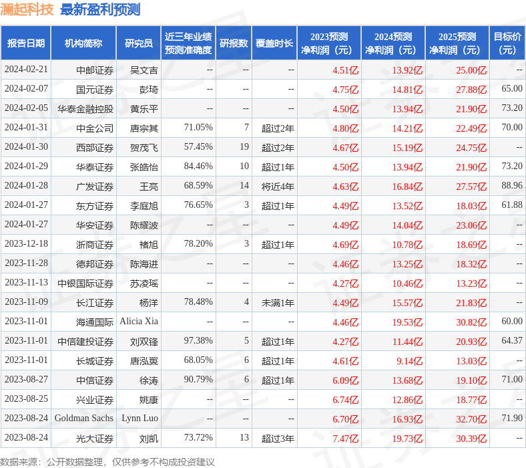Select institution 德邦证券

95,264
